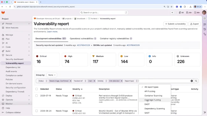The width and height of the screenshot is (207, 116).
Task: Expand the Deploy sidebar menu
Action: 16,96
